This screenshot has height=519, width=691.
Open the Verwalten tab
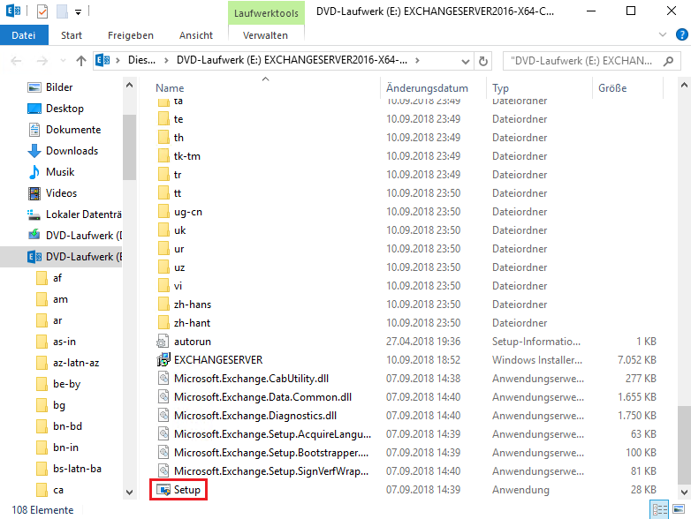click(265, 35)
